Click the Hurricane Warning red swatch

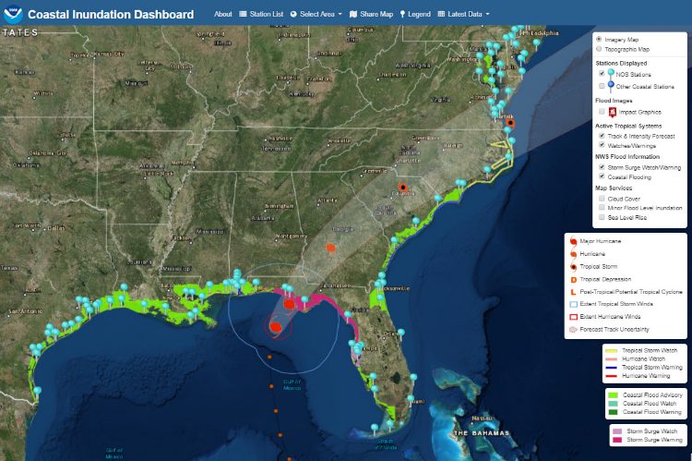(611, 376)
